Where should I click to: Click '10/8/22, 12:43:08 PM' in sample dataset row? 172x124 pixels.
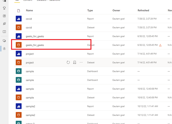(148, 98)
